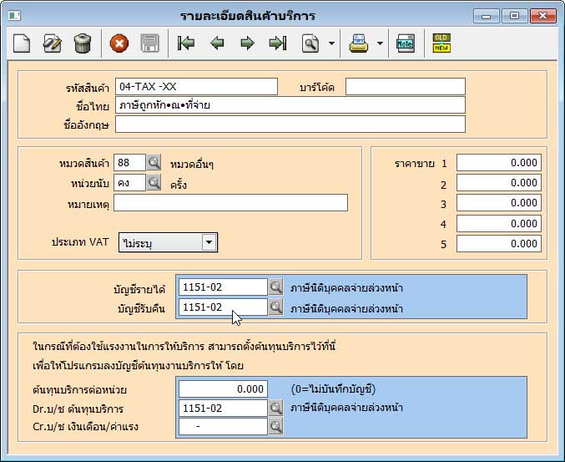Click the ครั้ง unit description text

(179, 185)
